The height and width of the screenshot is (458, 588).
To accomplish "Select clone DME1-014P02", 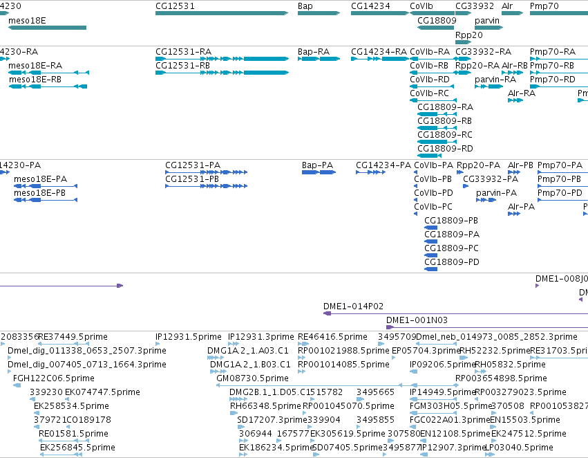I will (x=353, y=306).
